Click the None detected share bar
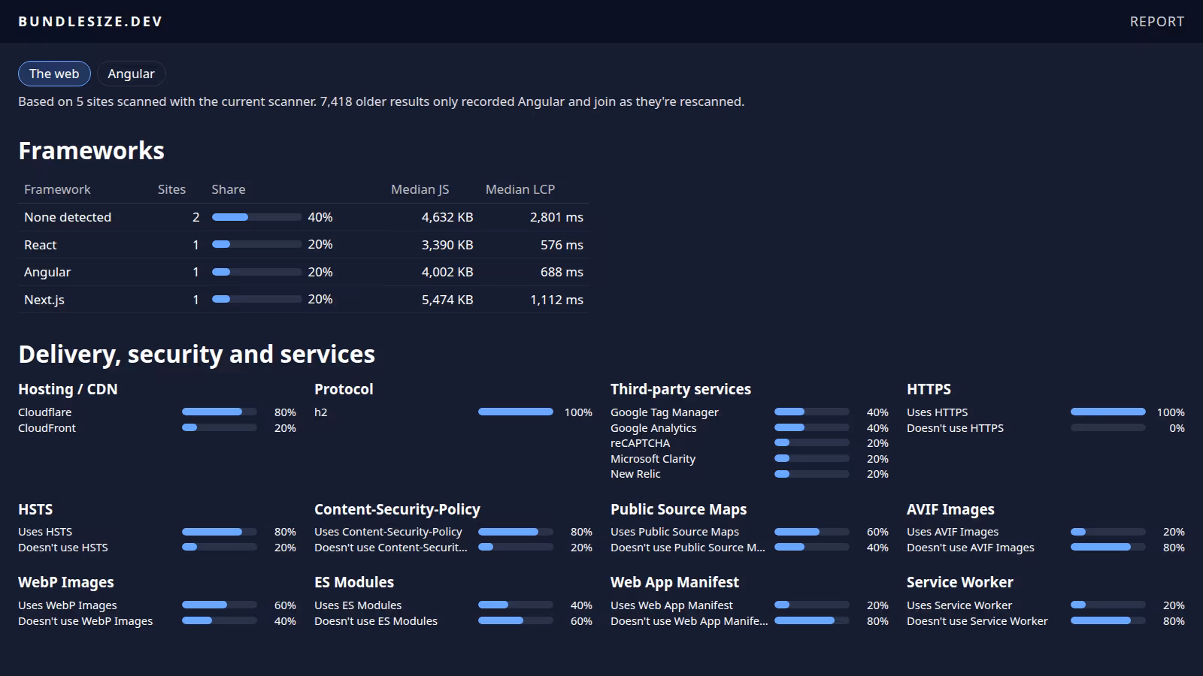Image resolution: width=1203 pixels, height=676 pixels. 256,217
